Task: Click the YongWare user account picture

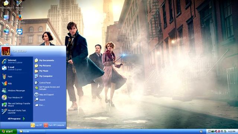Action: pyautogui.click(x=6, y=51)
